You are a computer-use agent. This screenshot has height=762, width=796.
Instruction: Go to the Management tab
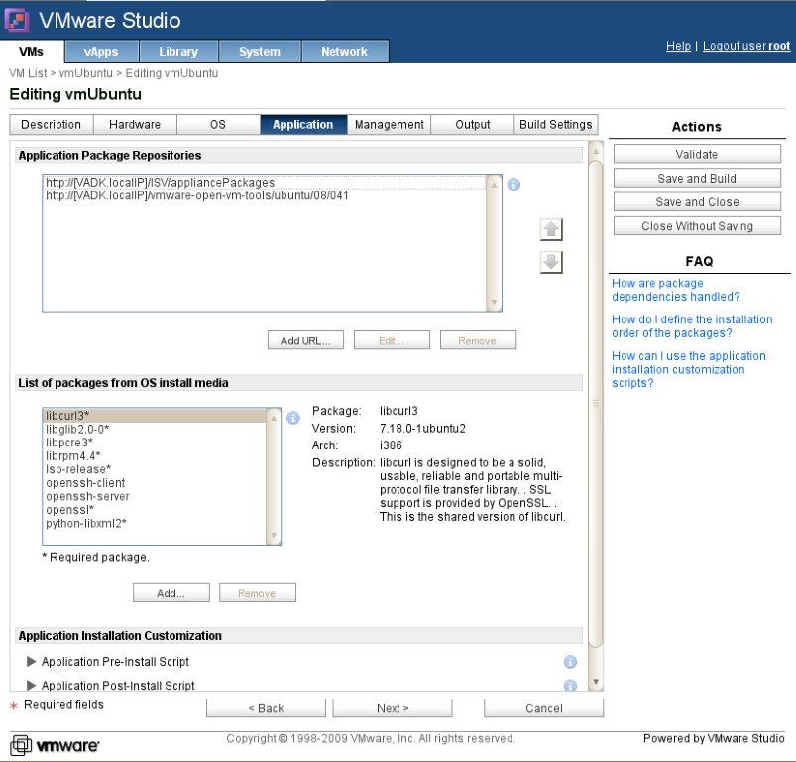click(390, 124)
